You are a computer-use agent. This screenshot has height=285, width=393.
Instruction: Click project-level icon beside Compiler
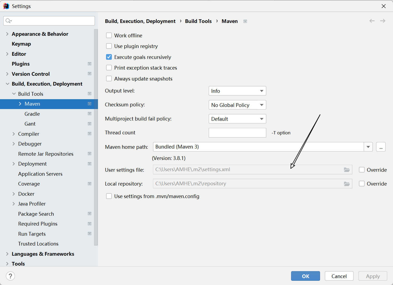90,134
